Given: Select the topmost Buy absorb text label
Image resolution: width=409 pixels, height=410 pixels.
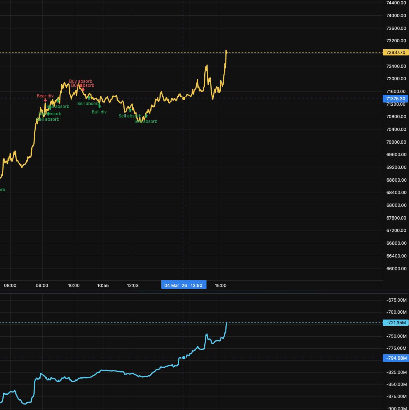Looking at the screenshot, I should [80, 81].
